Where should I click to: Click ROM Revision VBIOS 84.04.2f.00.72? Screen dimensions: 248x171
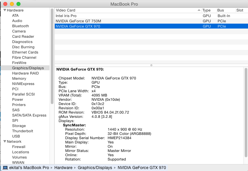click(110, 112)
